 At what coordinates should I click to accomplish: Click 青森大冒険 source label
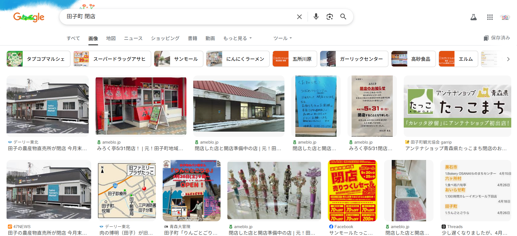180,227
